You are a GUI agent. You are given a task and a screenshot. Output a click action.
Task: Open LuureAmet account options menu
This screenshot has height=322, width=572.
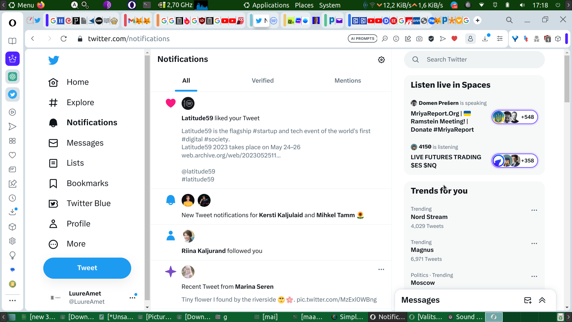pos(133,297)
